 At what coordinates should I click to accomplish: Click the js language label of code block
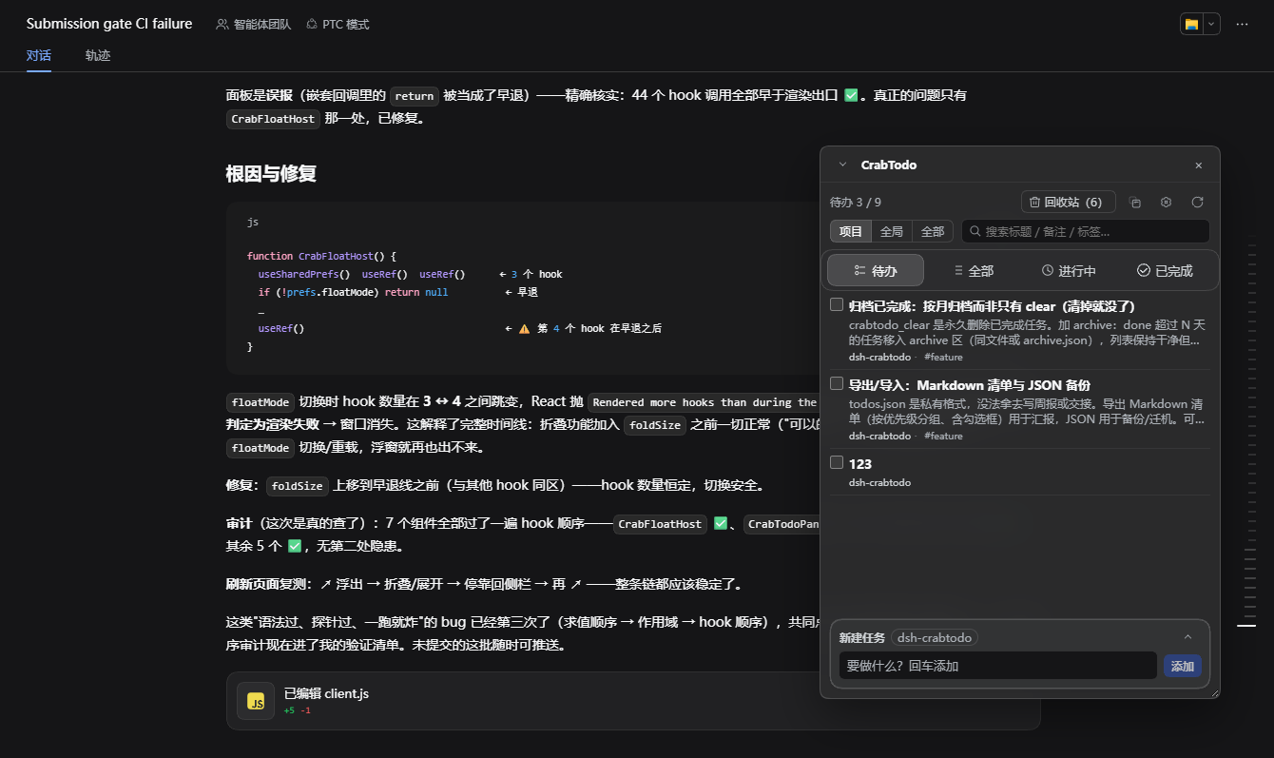pos(253,222)
